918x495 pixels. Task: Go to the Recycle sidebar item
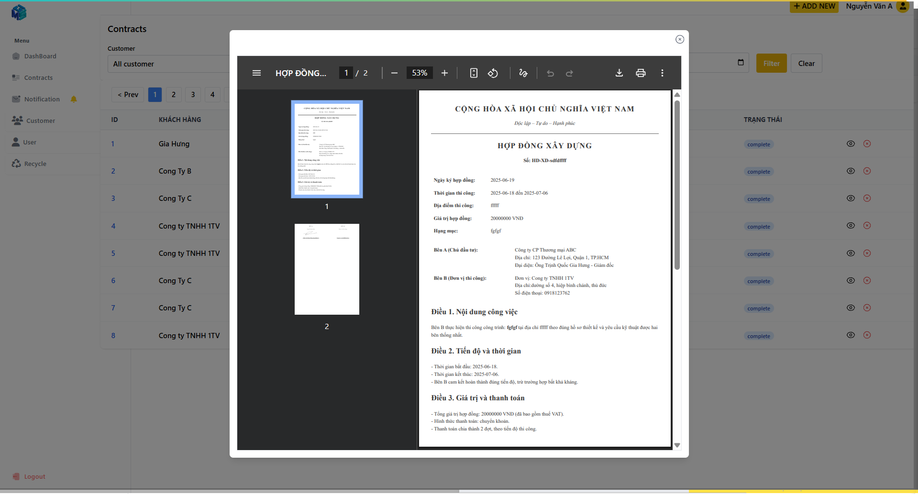pyautogui.click(x=35, y=164)
